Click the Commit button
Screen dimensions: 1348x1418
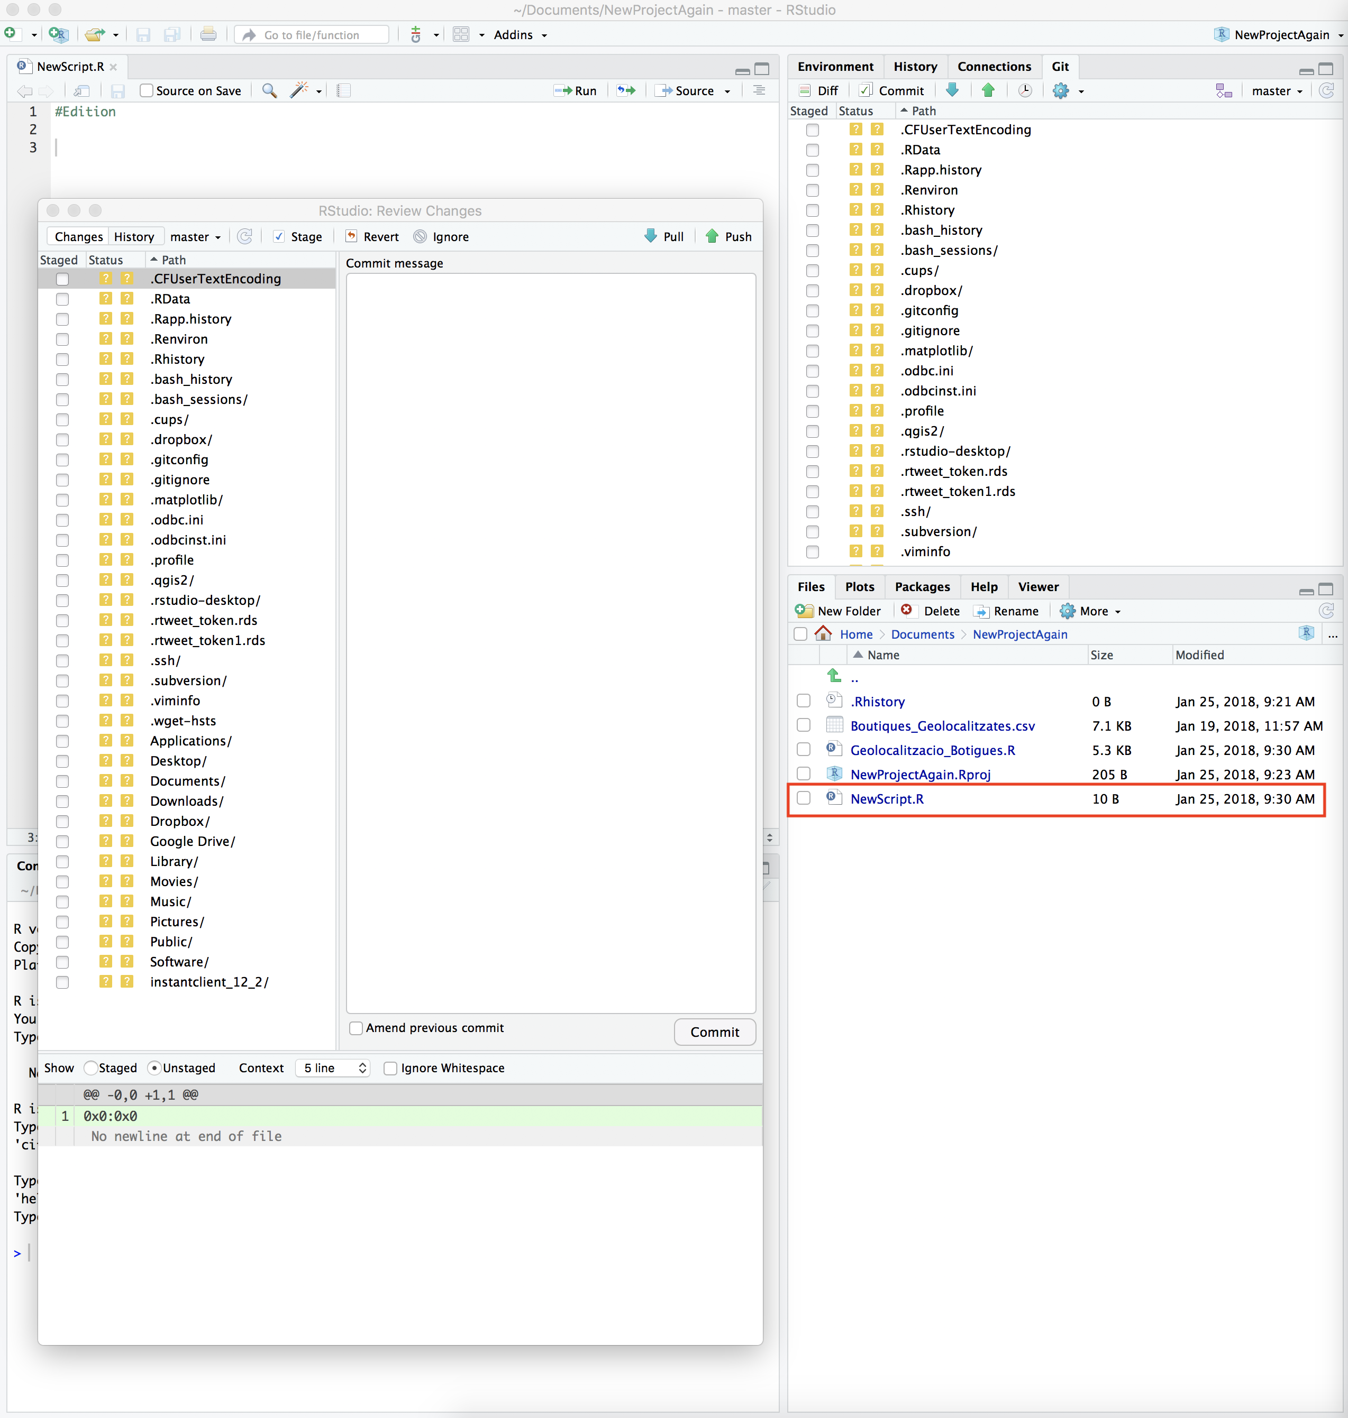click(x=714, y=1032)
